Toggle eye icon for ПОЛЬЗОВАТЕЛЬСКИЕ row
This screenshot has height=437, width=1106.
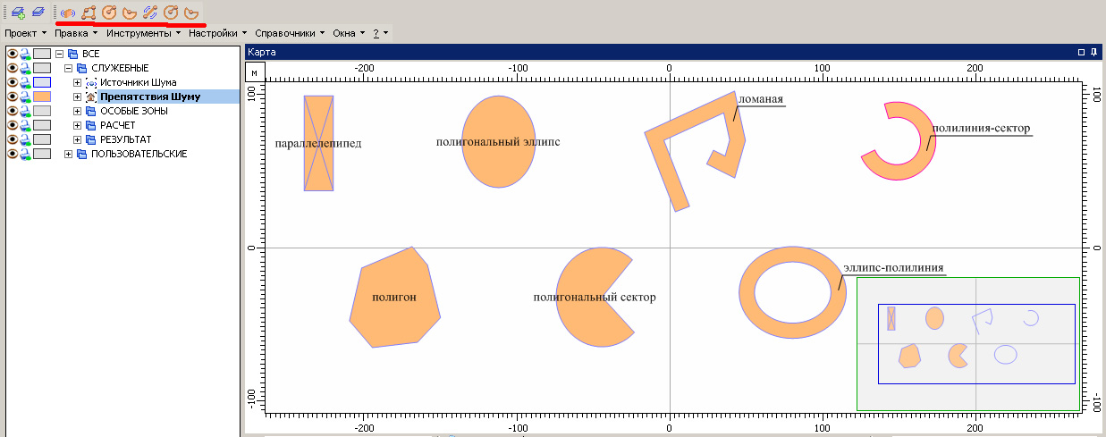(13, 154)
